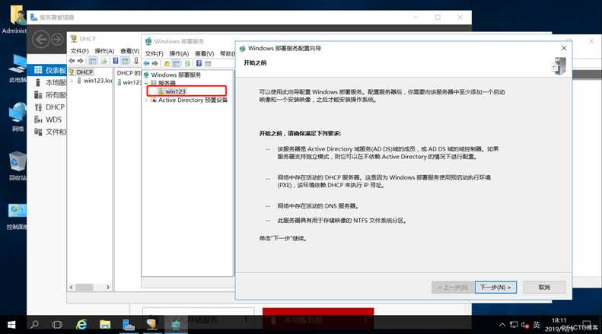
Task: Close the Windows 部署服务配置向导 dialog
Action: click(564, 48)
